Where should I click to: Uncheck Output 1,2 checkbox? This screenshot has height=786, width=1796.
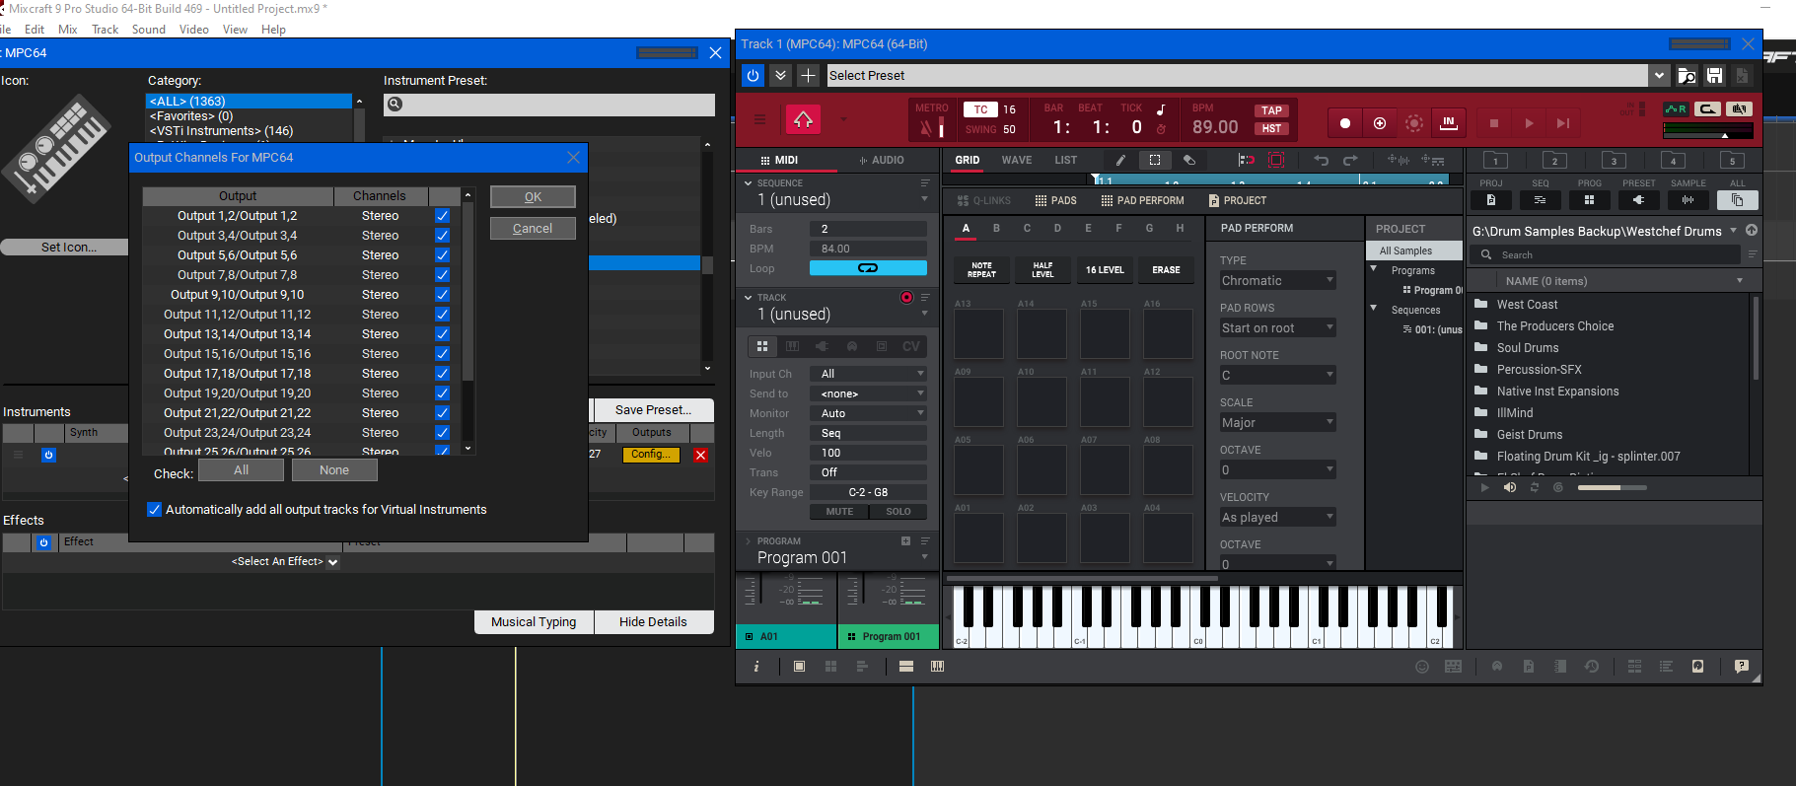(x=442, y=216)
